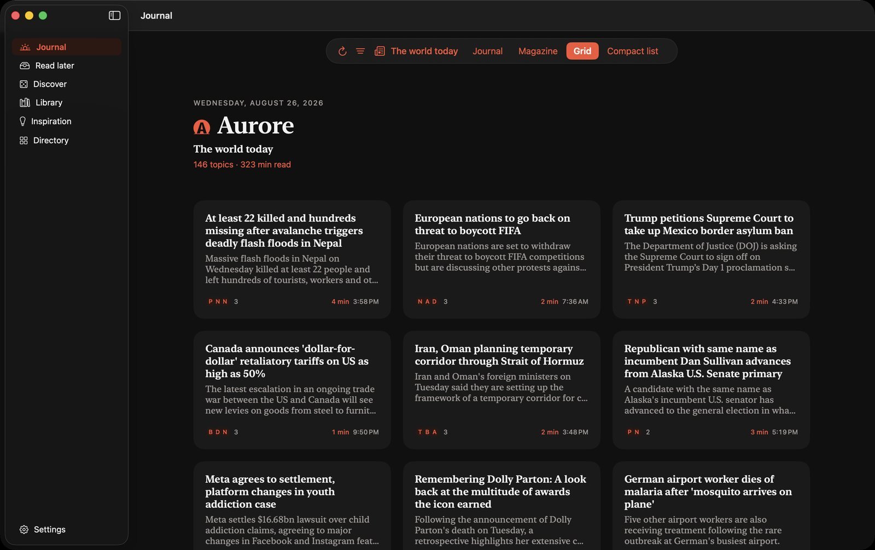Open Directory in the sidebar

(67, 141)
